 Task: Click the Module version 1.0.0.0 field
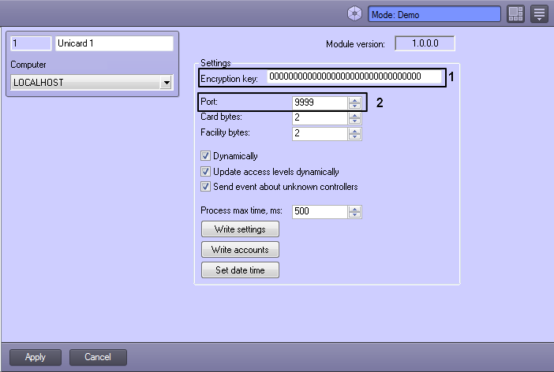(425, 43)
